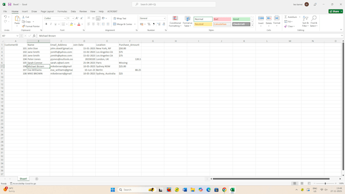
Task: Toggle Bold formatting
Action: pyautogui.click(x=46, y=24)
